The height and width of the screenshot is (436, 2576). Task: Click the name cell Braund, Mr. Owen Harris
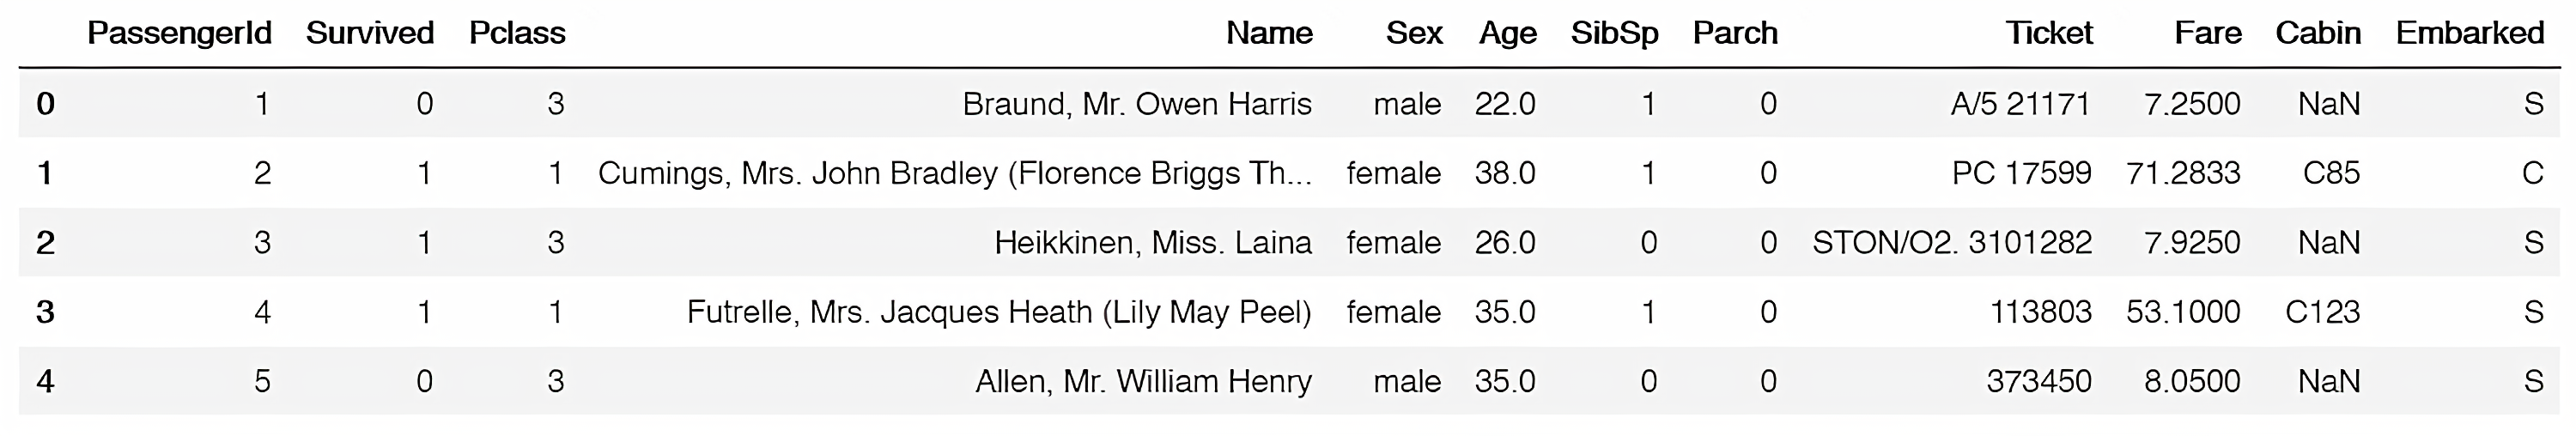pos(1136,104)
